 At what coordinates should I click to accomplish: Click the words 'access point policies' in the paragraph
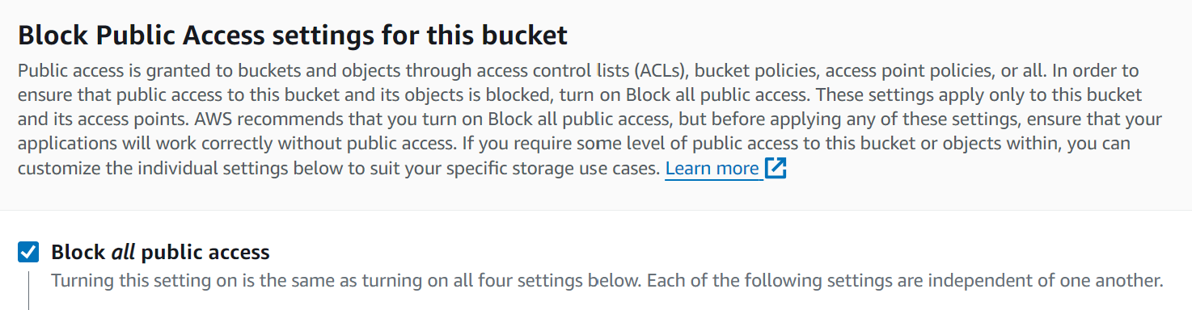pyautogui.click(x=905, y=71)
